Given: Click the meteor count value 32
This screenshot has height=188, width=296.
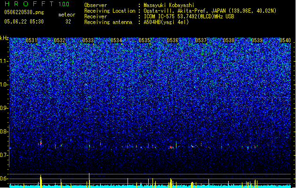Looking at the screenshot, I should pos(68,22).
